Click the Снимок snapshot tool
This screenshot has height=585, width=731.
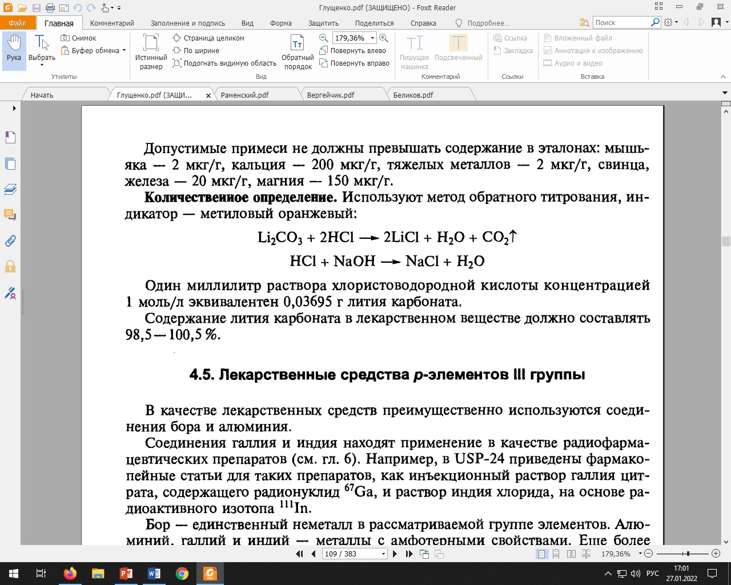[78, 38]
